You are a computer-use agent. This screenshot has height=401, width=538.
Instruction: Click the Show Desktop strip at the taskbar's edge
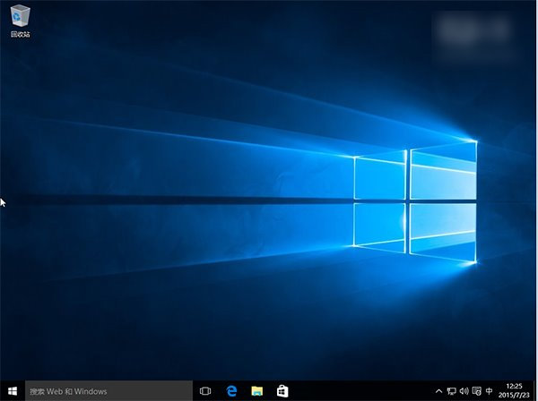click(x=536, y=391)
